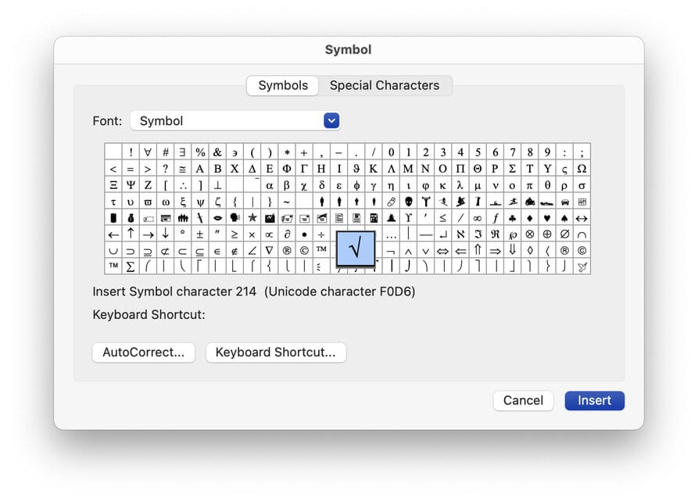Select the summation Sigma in bottom row

coord(131,267)
